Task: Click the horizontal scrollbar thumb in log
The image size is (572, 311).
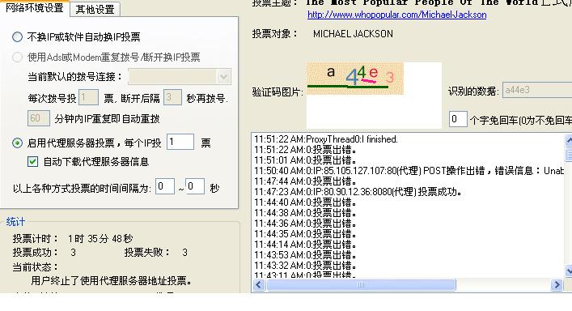Action: [361, 285]
